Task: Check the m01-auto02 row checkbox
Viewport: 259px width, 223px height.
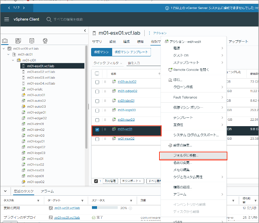Action: click(97, 82)
